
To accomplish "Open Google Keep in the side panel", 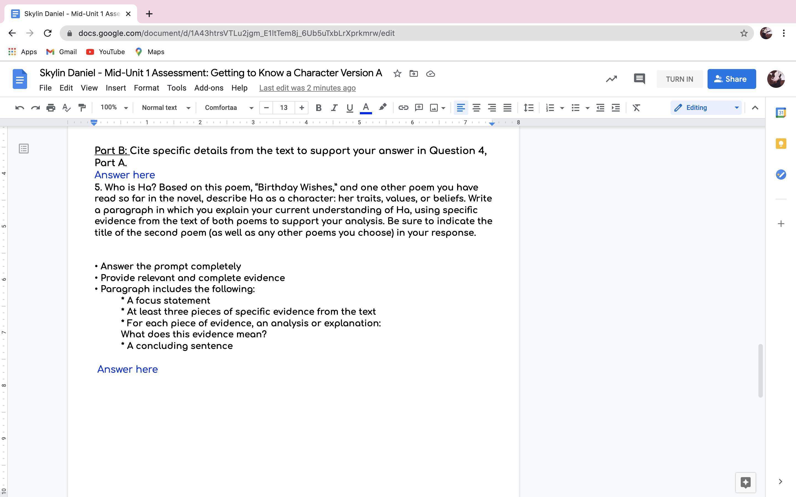I will (x=781, y=144).
